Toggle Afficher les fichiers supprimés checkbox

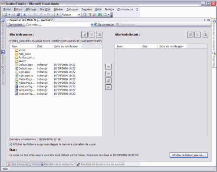[x=10, y=144]
